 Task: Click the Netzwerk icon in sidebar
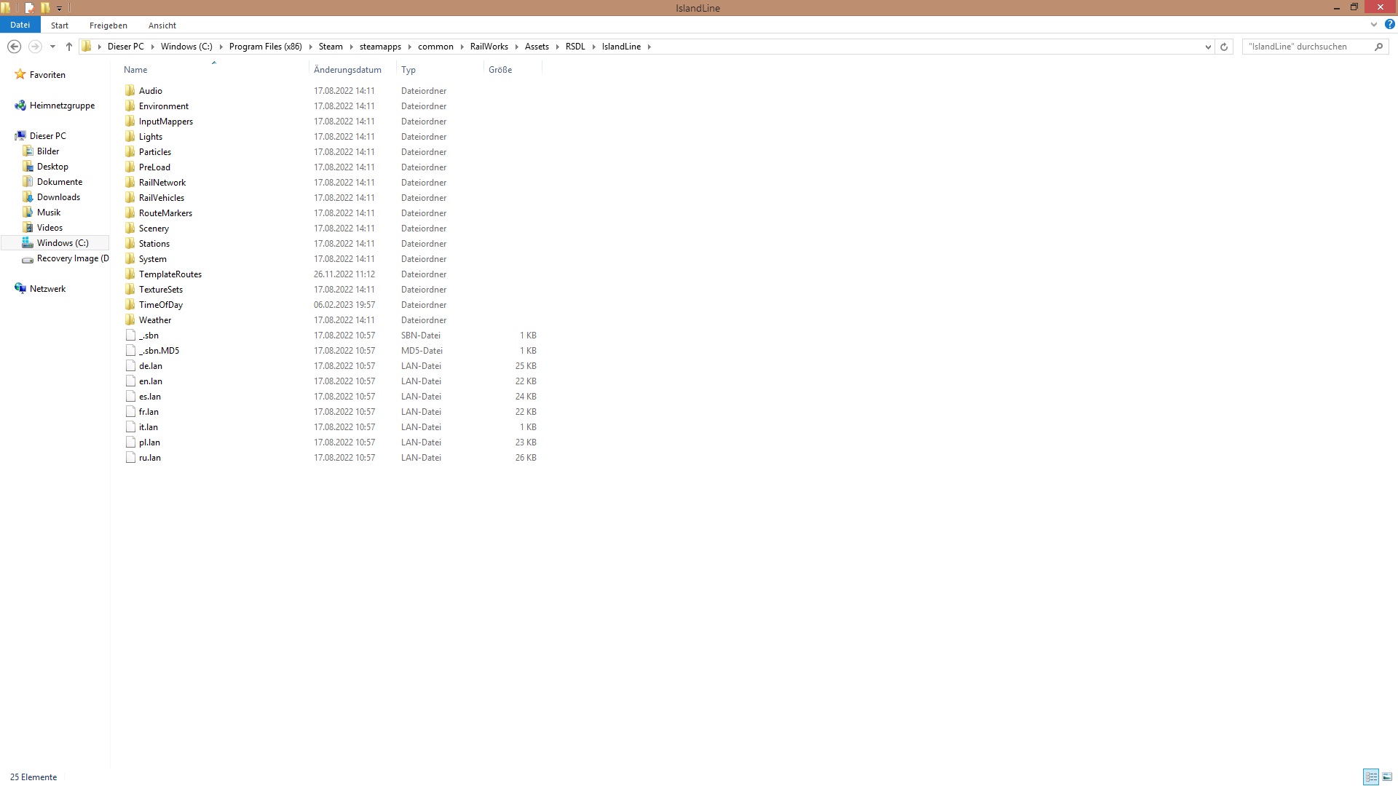(20, 288)
